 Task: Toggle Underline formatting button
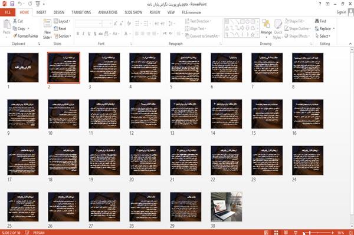click(x=89, y=34)
